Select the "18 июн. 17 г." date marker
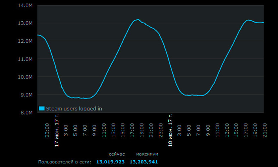This screenshot has height=167, width=278. coord(170,130)
